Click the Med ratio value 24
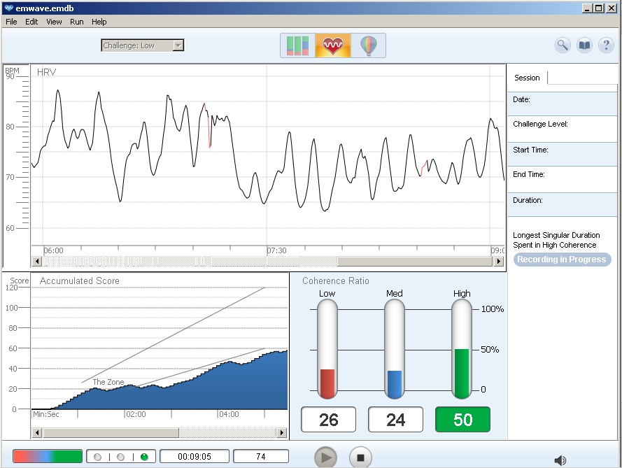 (395, 420)
